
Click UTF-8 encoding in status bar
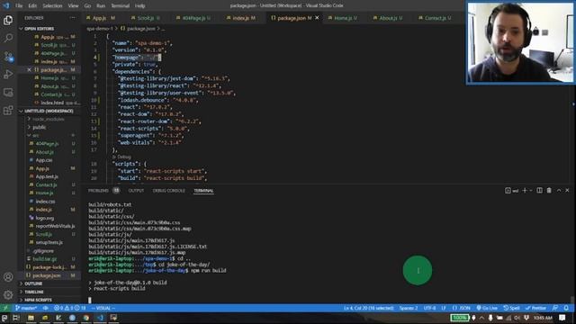(x=429, y=308)
